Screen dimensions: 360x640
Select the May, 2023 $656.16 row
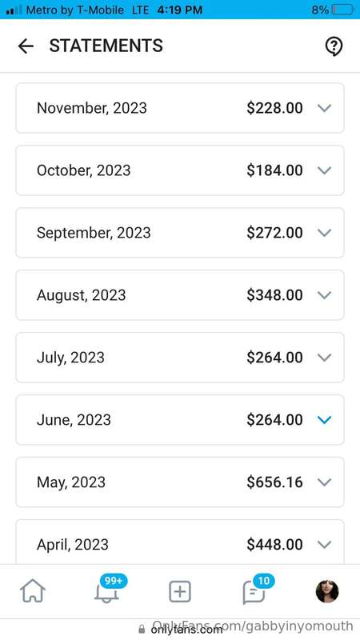[180, 482]
